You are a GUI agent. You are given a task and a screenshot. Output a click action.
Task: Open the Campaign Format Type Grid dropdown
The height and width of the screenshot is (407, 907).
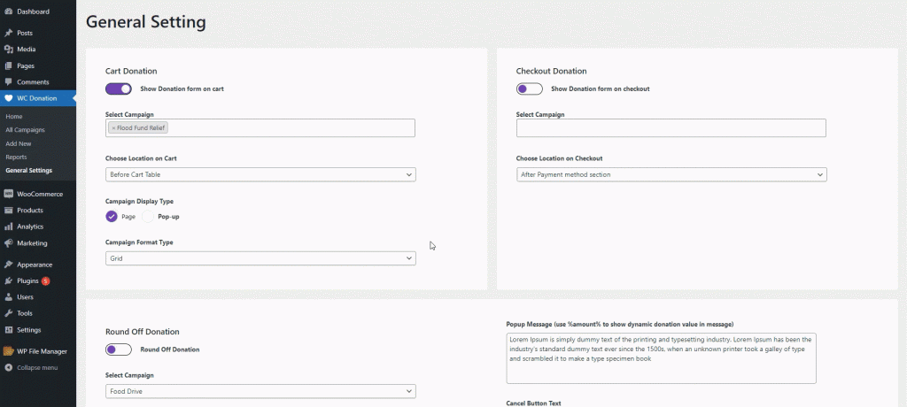tap(260, 258)
